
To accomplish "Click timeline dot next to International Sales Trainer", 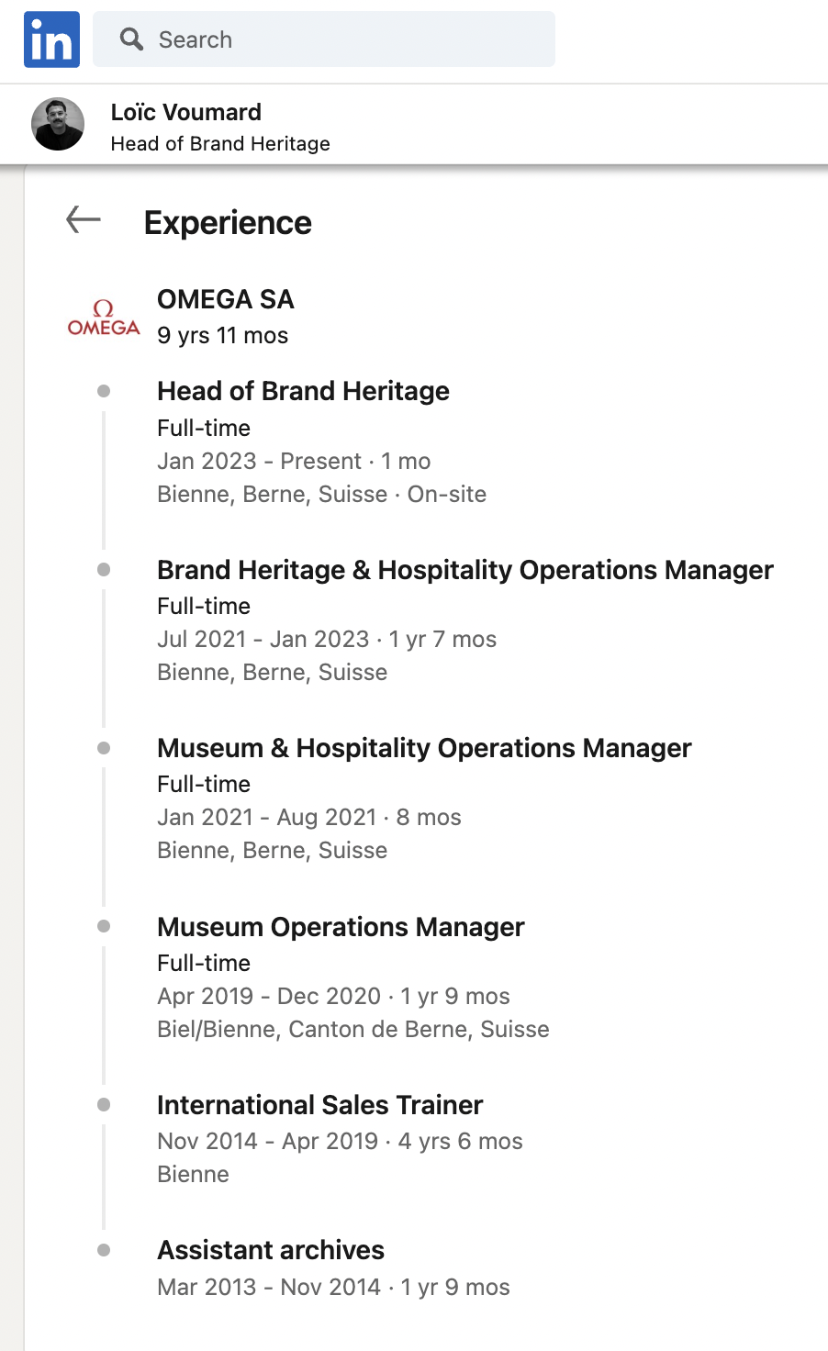I will click(104, 1104).
